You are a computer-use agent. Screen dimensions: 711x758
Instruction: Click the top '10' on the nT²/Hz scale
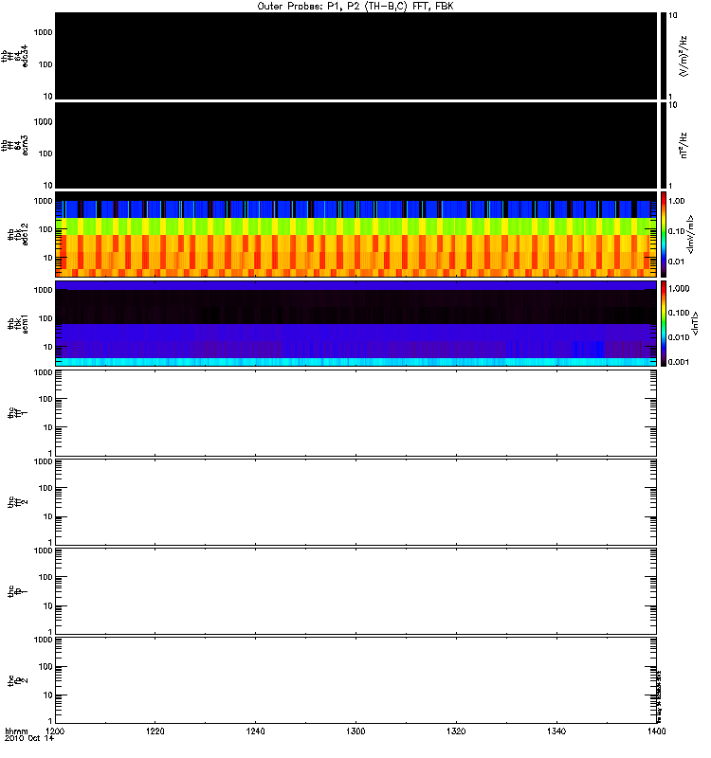(x=673, y=105)
